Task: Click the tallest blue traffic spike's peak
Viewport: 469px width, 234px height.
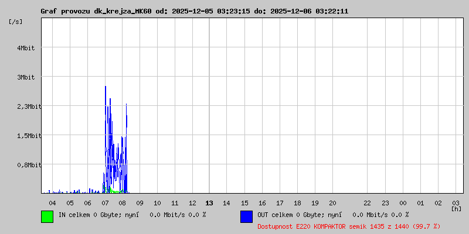Action: [x=106, y=87]
